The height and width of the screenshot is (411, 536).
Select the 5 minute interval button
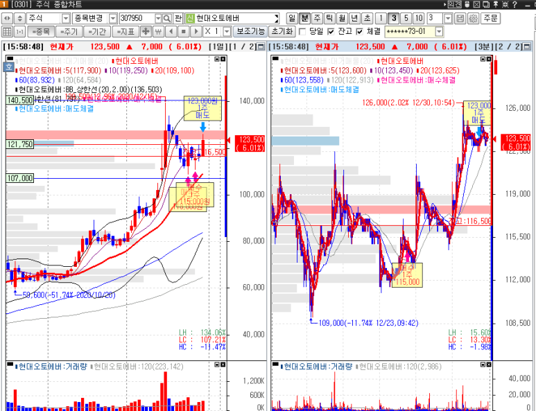[x=406, y=18]
